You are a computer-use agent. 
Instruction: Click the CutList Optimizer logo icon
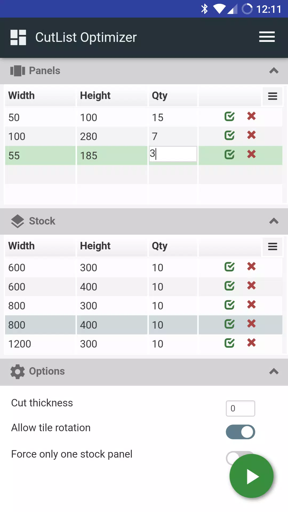tap(18, 37)
